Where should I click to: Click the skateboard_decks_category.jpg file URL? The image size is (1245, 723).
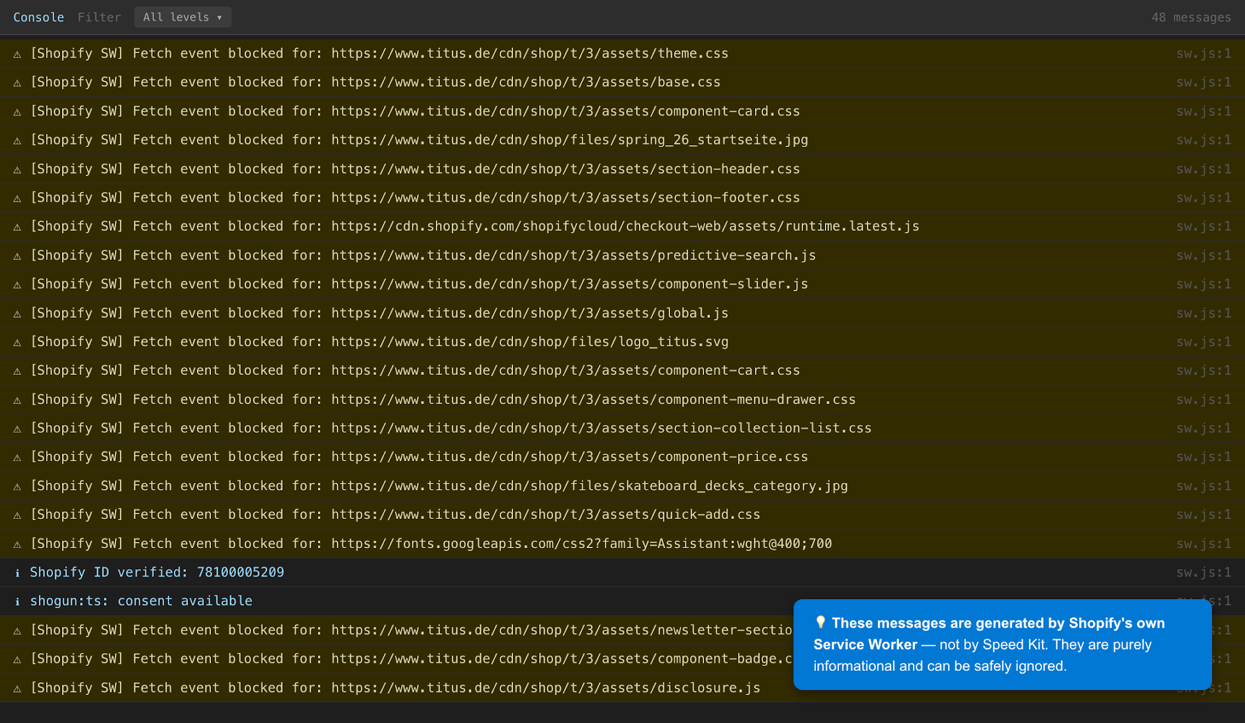(x=589, y=486)
